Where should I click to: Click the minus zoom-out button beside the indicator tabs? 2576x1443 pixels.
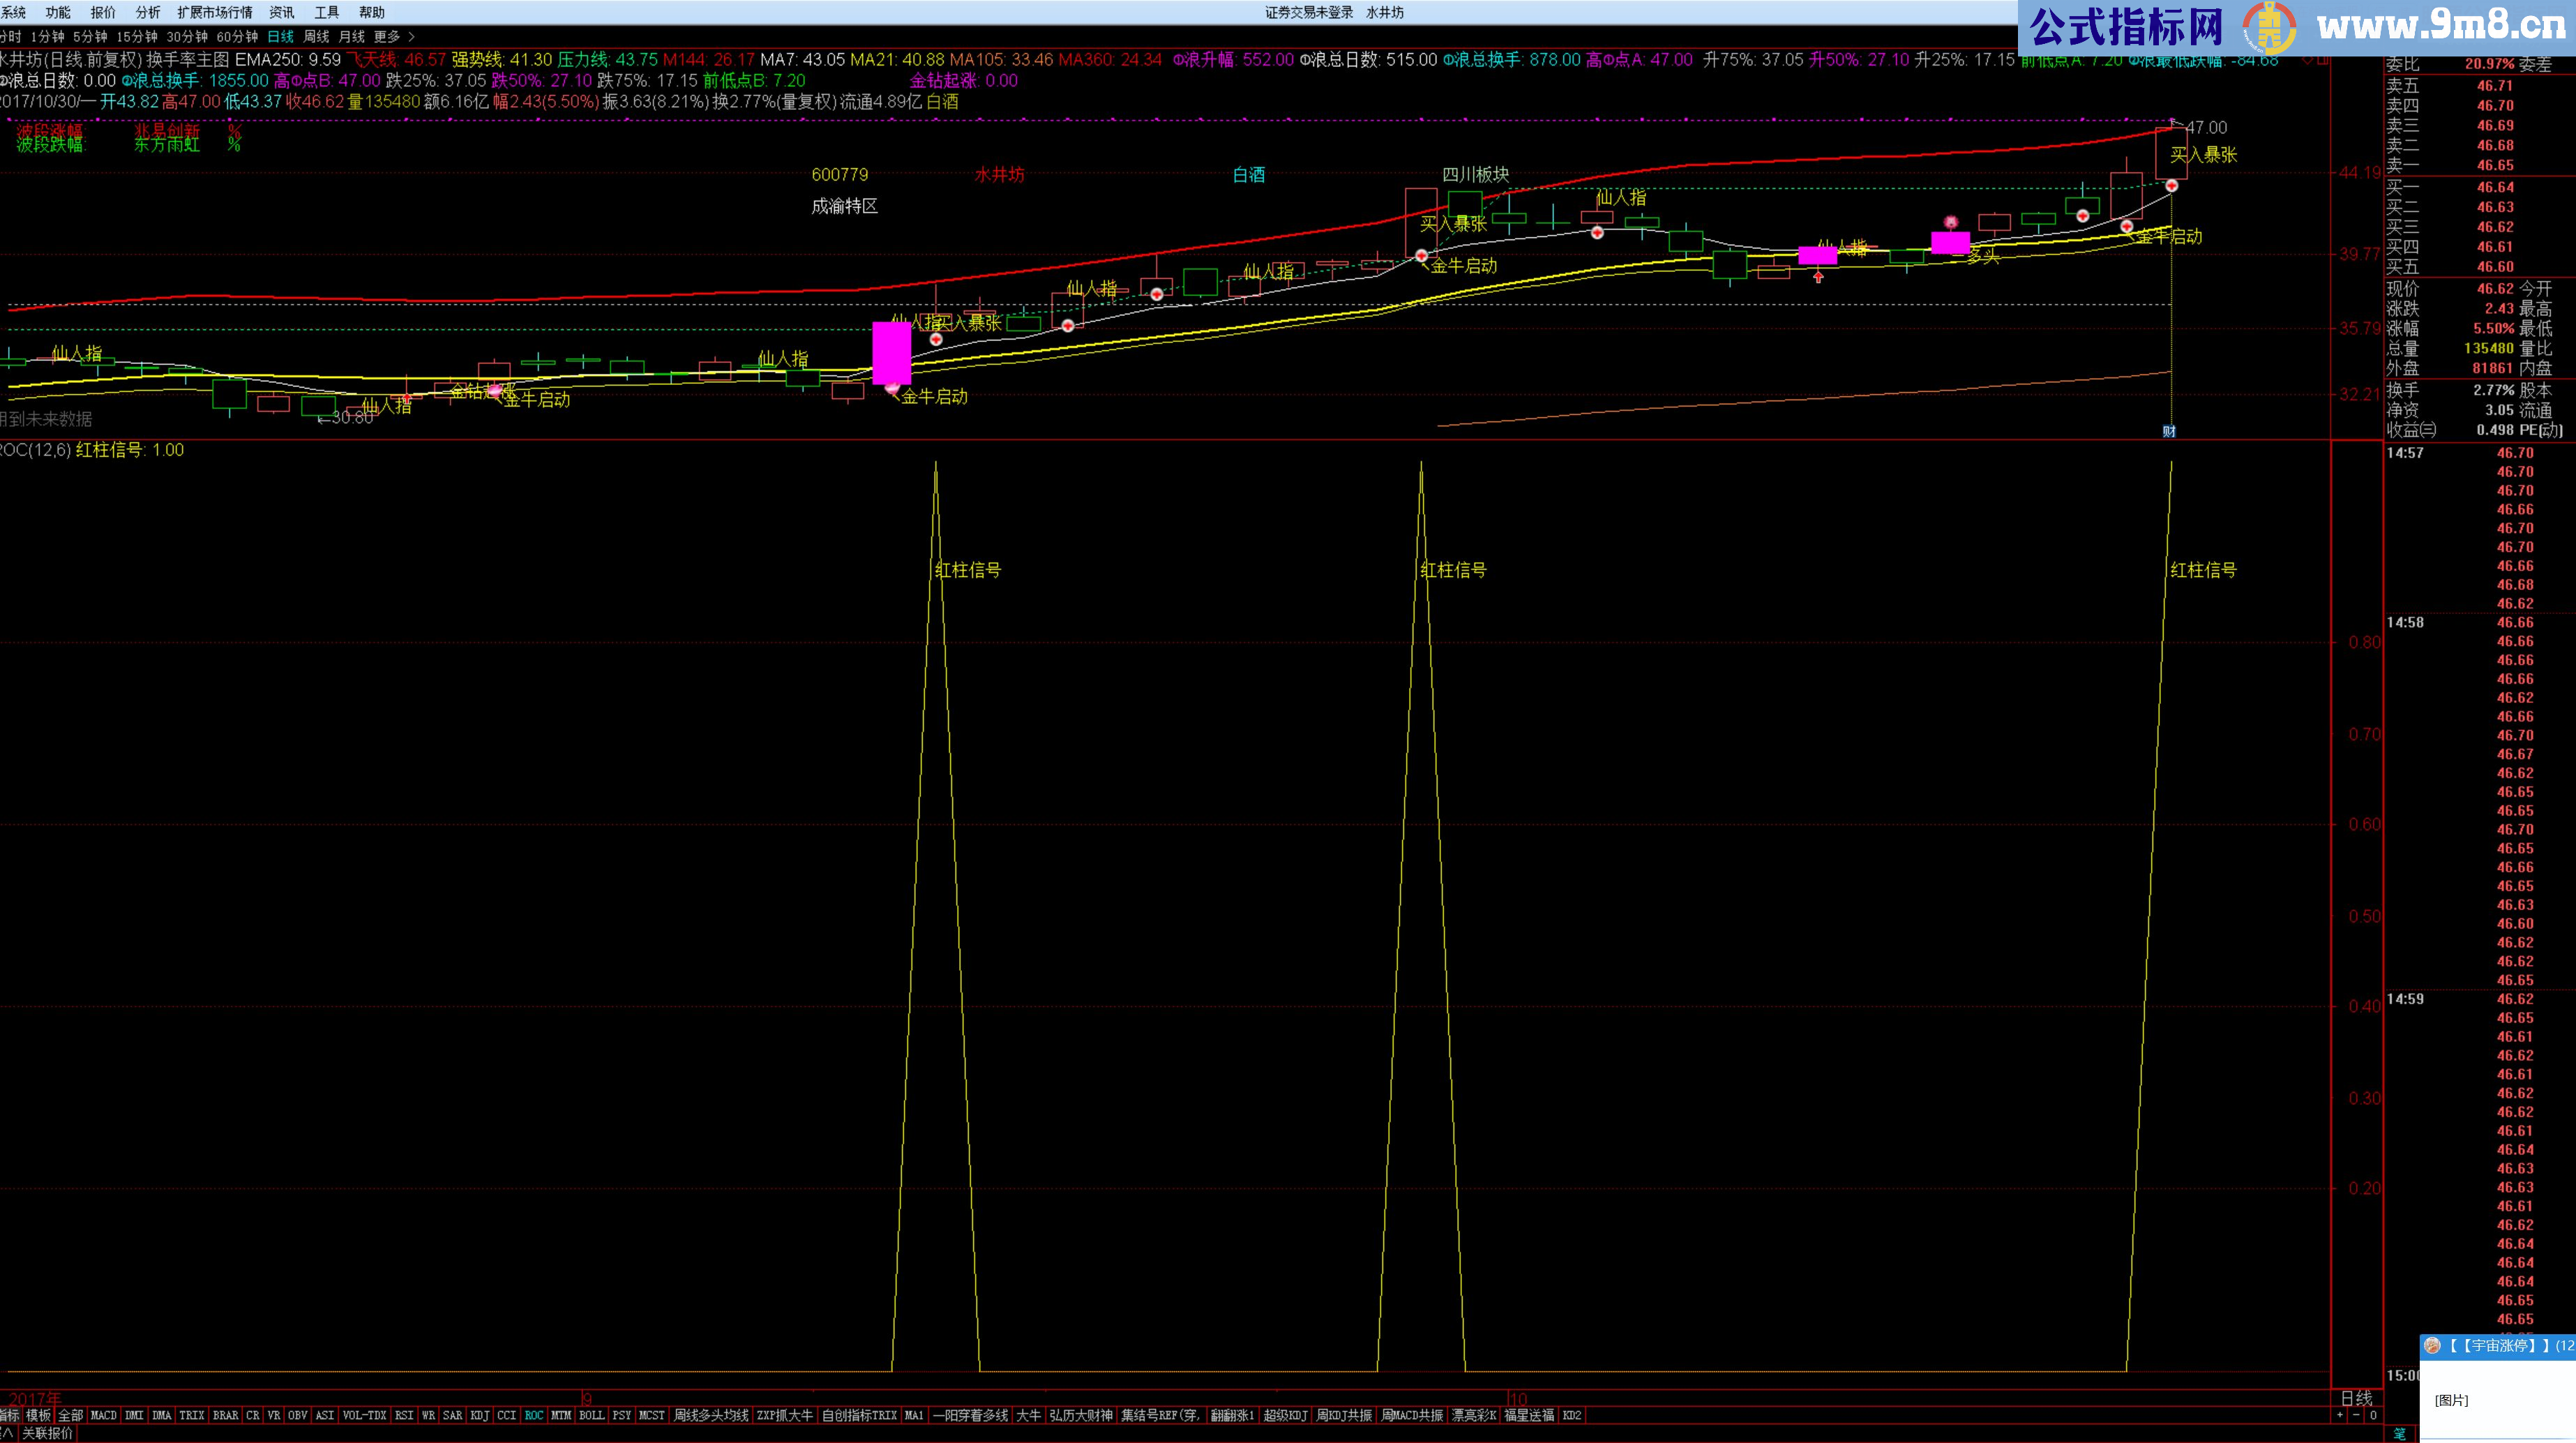[x=2356, y=1415]
